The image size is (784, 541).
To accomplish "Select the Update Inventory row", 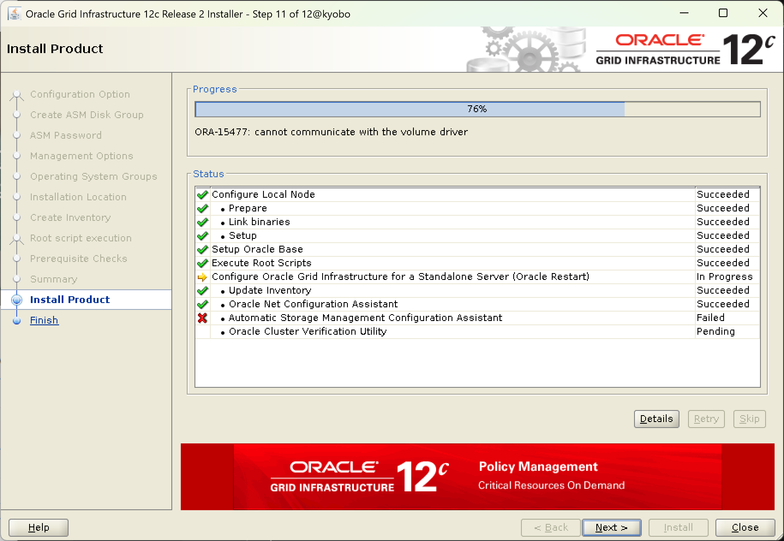I will point(477,291).
